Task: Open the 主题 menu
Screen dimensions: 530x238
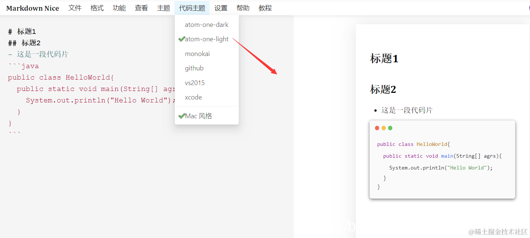Action: coord(163,8)
